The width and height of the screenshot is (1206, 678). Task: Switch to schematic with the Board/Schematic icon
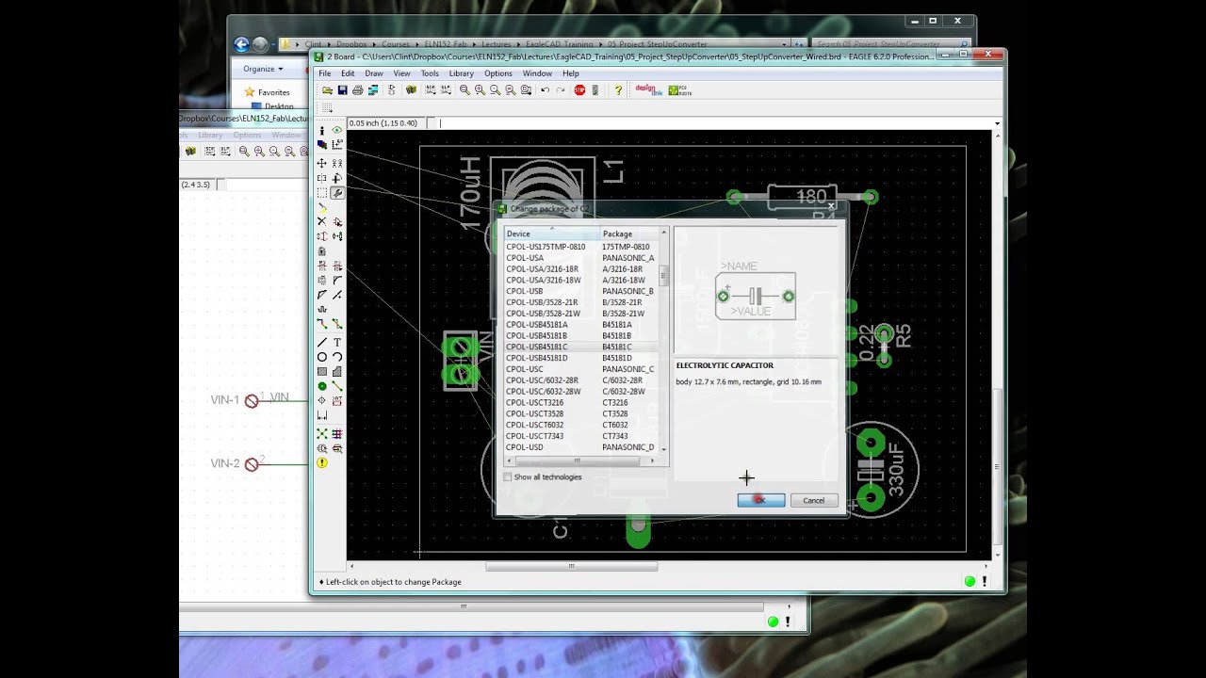[x=392, y=90]
